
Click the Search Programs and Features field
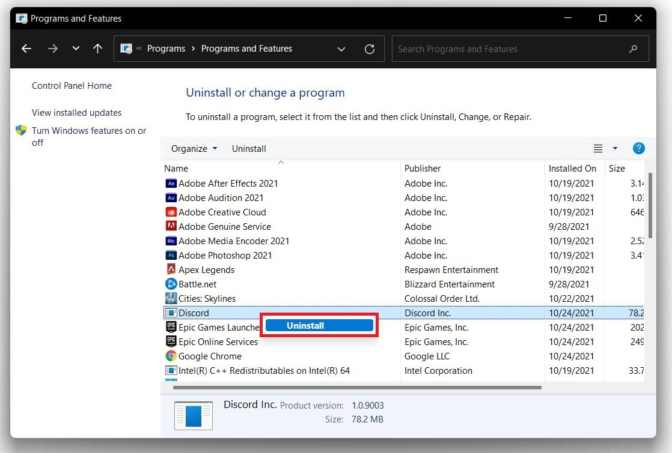[x=511, y=49]
